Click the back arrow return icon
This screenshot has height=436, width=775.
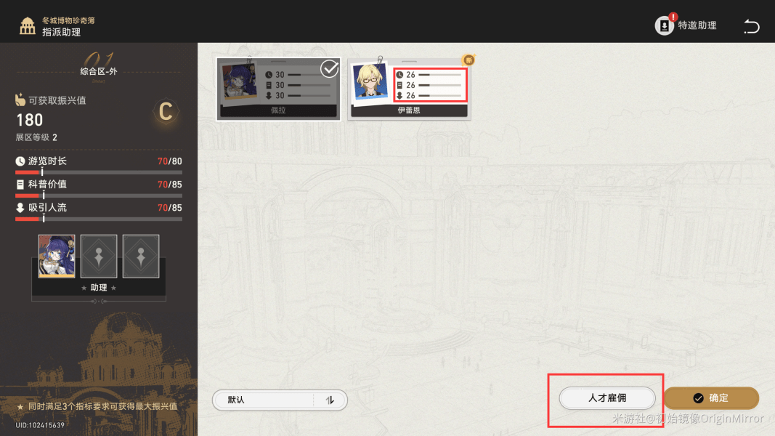751,25
